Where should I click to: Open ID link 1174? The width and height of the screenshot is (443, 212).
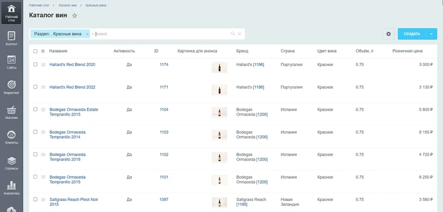click(x=164, y=65)
